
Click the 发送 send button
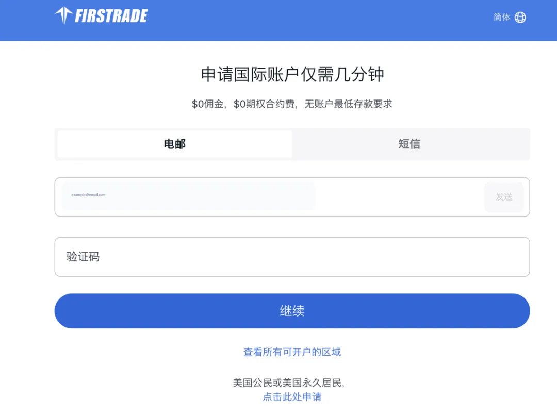point(504,197)
